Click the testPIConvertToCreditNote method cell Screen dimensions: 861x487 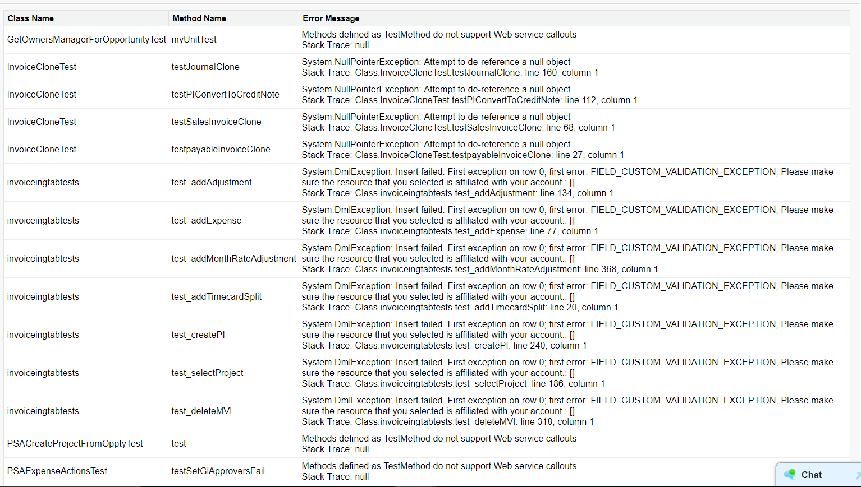coord(225,94)
